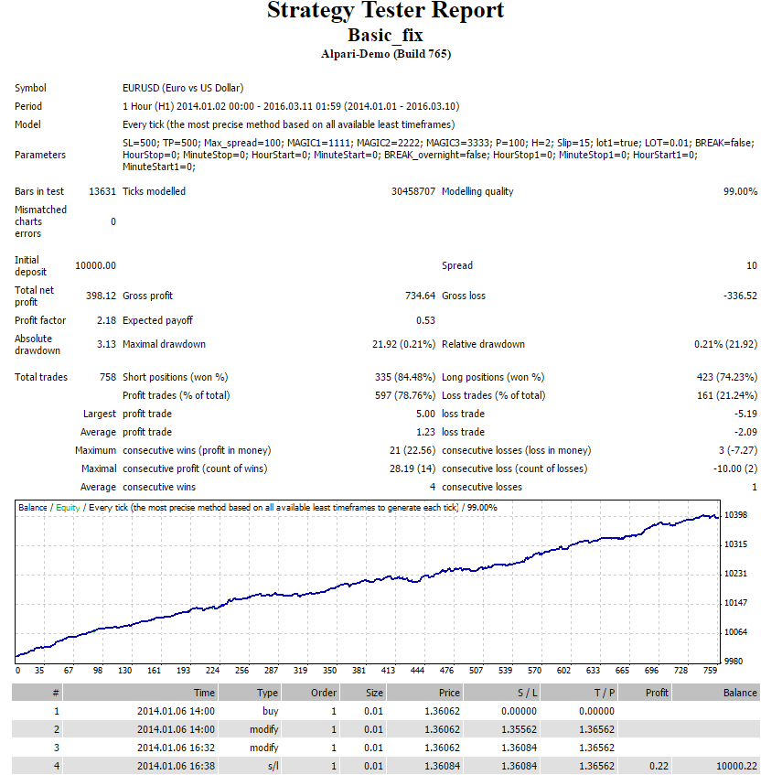Image resolution: width=782 pixels, height=775 pixels.
Task: Click the Total trades value 758
Action: pyautogui.click(x=108, y=377)
